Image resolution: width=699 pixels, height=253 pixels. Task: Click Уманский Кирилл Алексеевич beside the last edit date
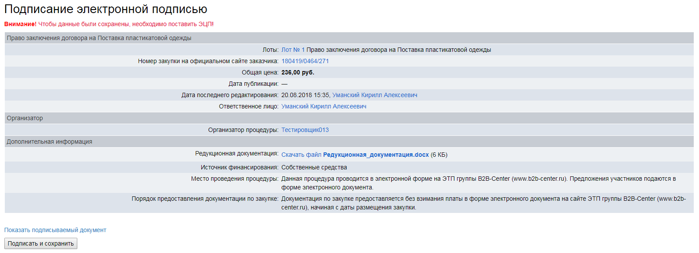click(374, 95)
